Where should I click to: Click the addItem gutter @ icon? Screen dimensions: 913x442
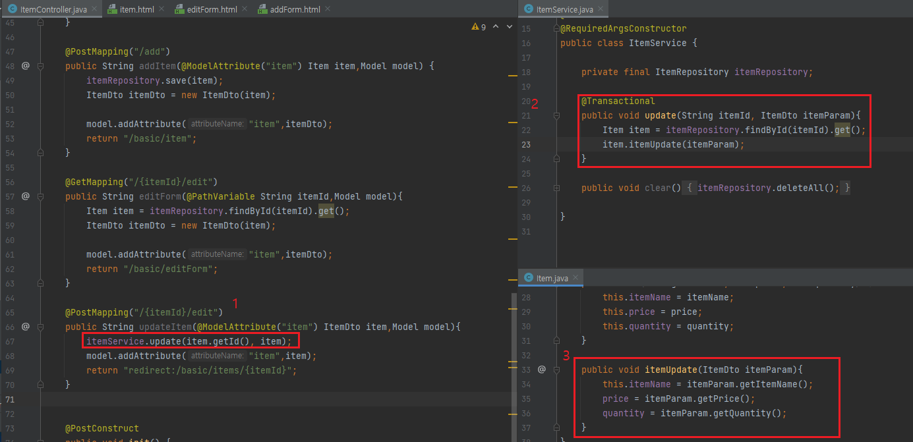pyautogui.click(x=26, y=66)
